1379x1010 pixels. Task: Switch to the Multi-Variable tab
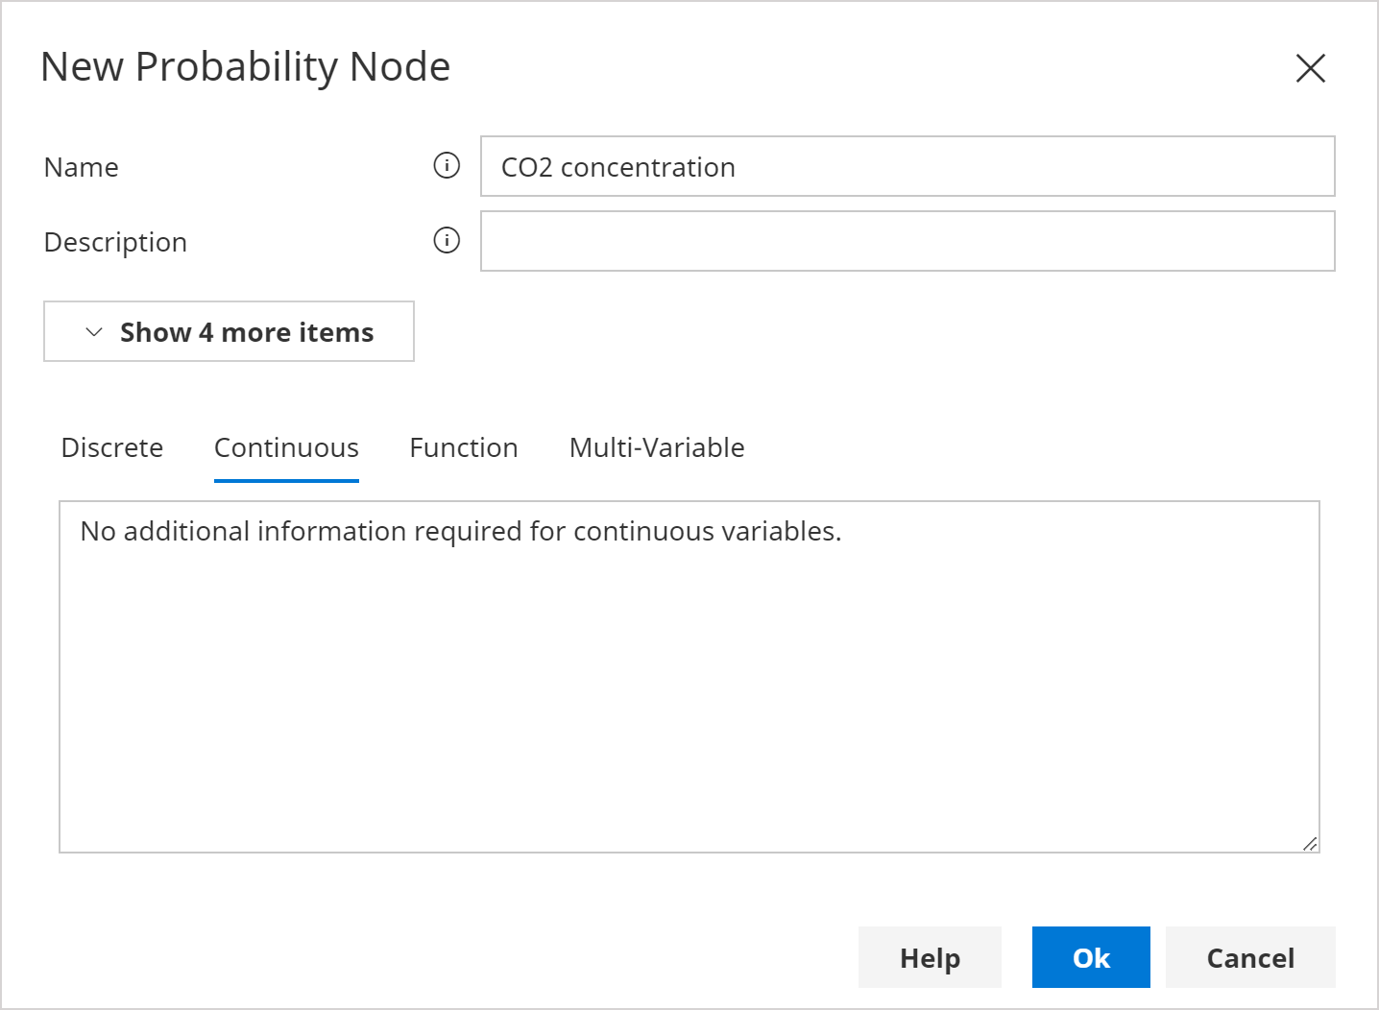[656, 447]
